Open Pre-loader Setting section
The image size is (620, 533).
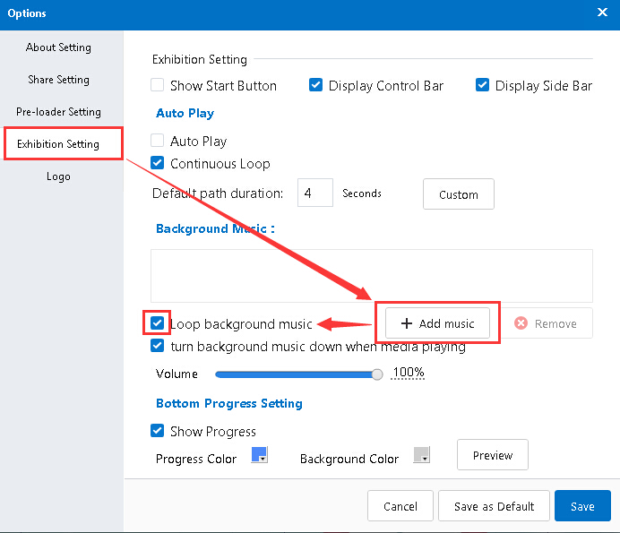click(x=58, y=112)
